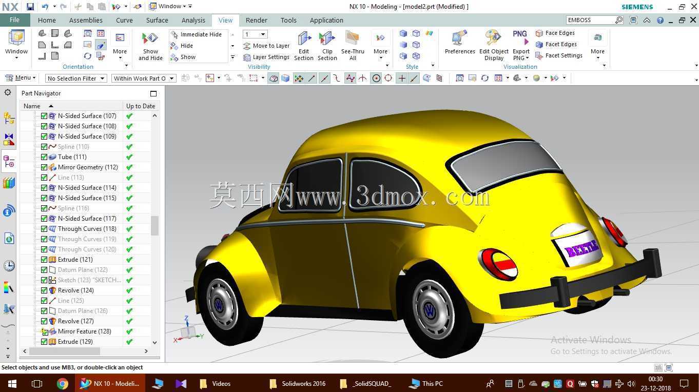Uncheck Revolve (124) feature checkbox
The height and width of the screenshot is (392, 699).
[x=44, y=290]
